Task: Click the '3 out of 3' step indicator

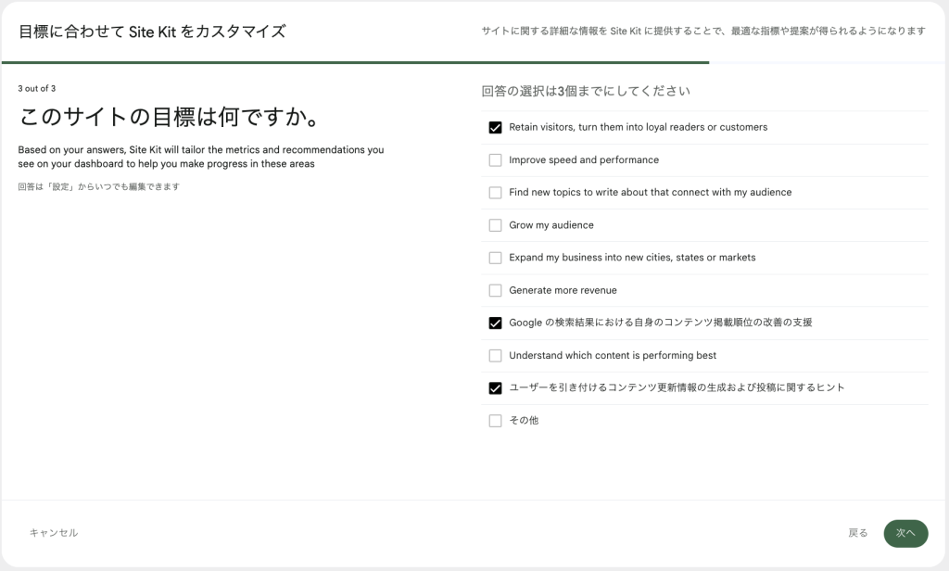Action: [35, 90]
